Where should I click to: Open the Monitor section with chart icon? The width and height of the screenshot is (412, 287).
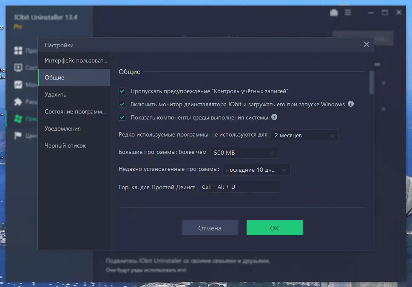click(19, 85)
